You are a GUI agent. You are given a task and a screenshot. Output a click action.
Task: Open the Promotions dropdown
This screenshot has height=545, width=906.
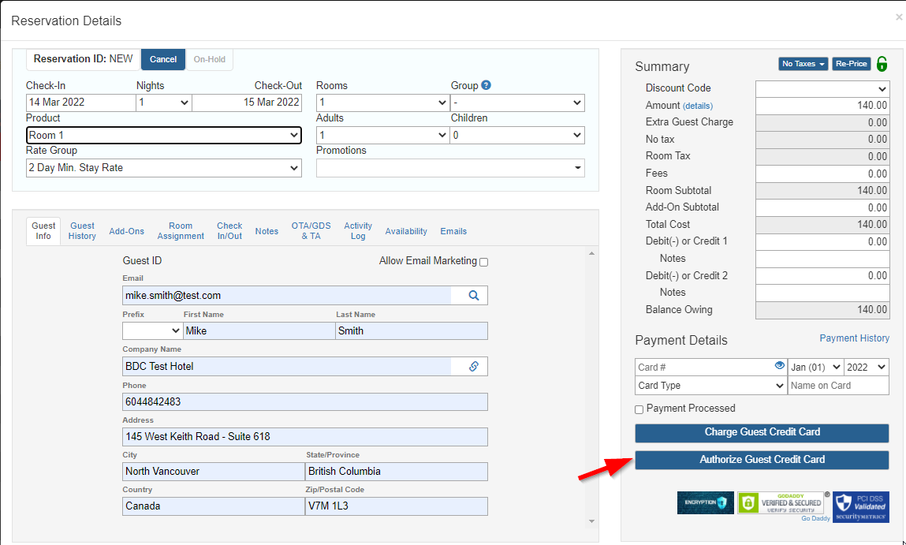tap(451, 168)
